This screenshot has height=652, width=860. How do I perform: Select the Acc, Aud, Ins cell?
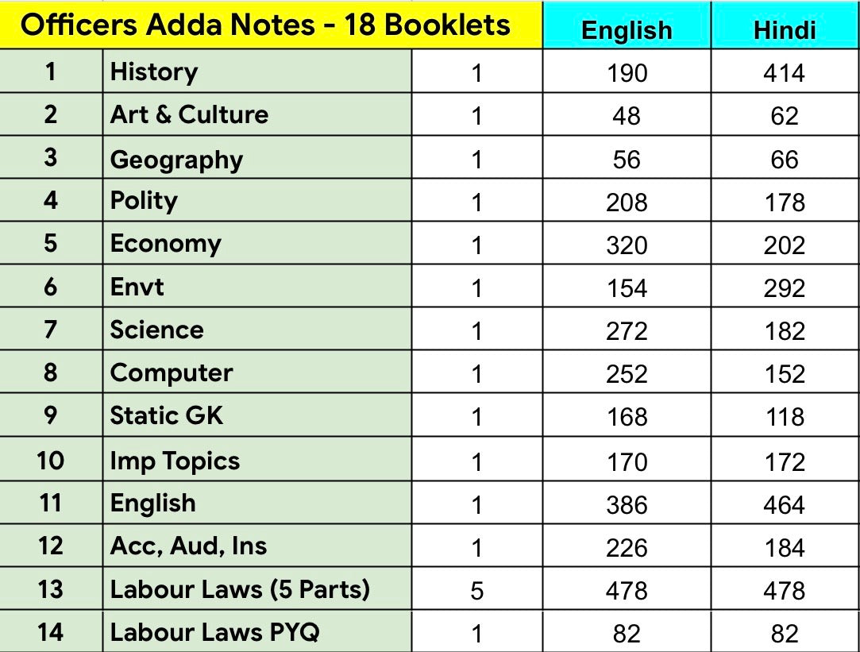(188, 546)
